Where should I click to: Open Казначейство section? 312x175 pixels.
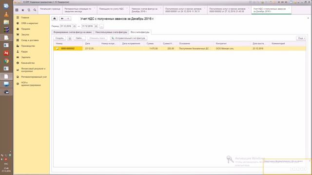point(28,63)
